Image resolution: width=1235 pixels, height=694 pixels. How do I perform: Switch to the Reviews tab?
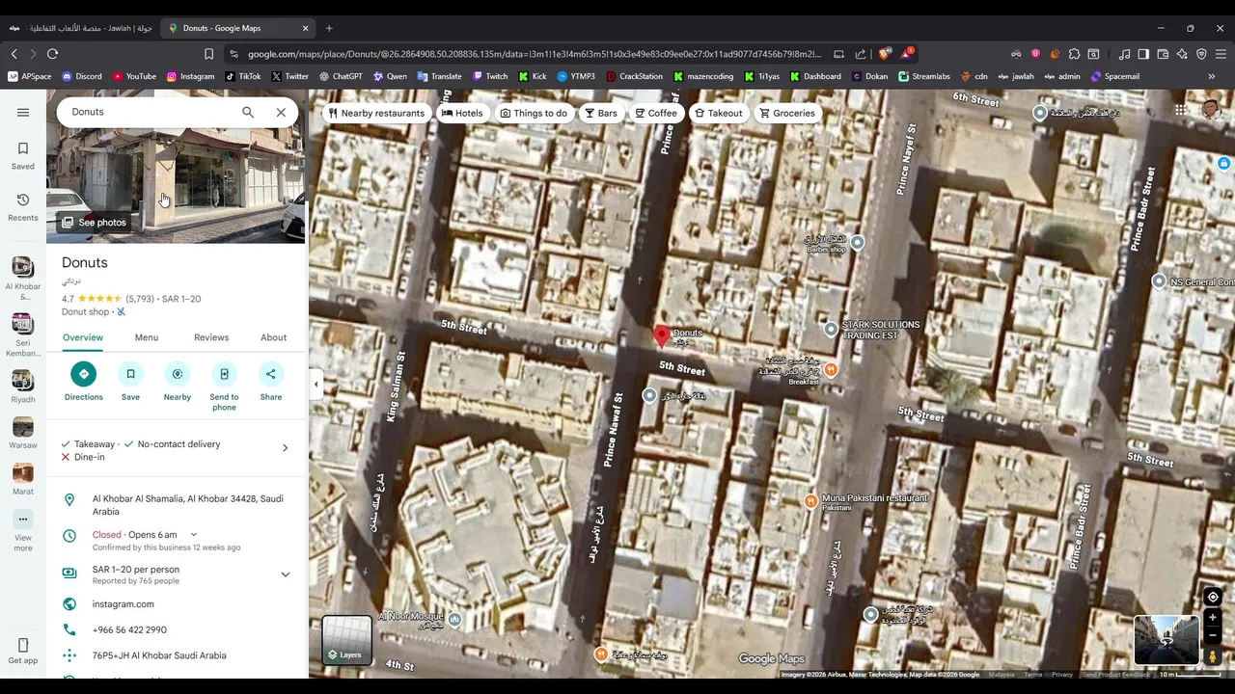[211, 337]
